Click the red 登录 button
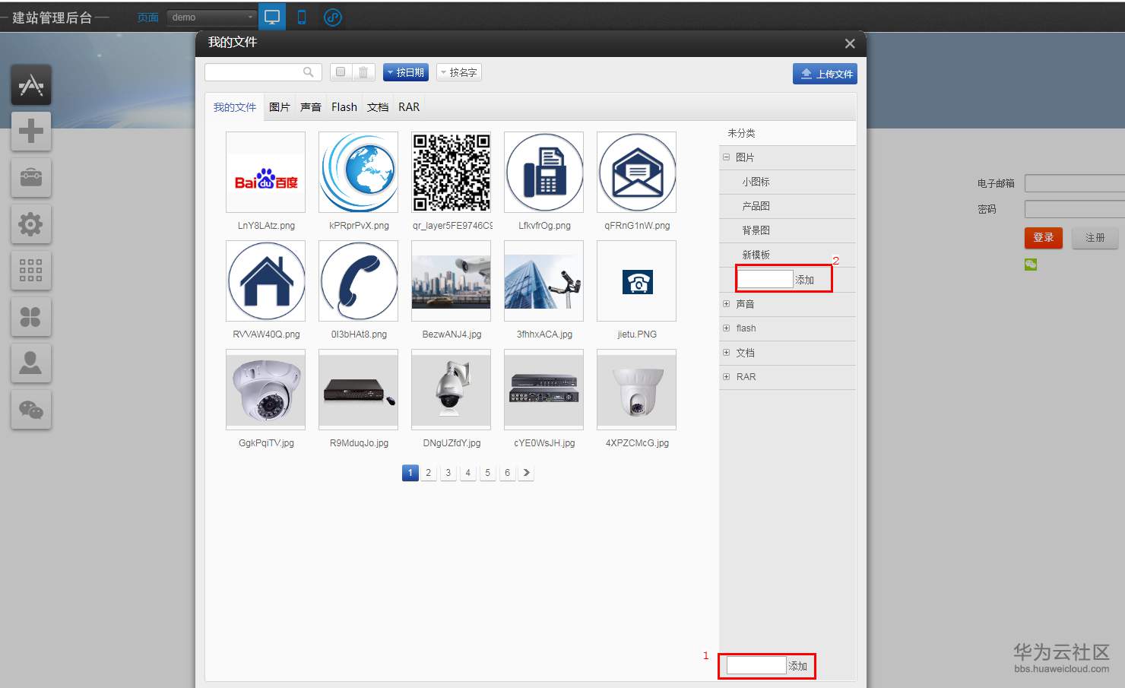This screenshot has width=1125, height=688. [x=1044, y=238]
